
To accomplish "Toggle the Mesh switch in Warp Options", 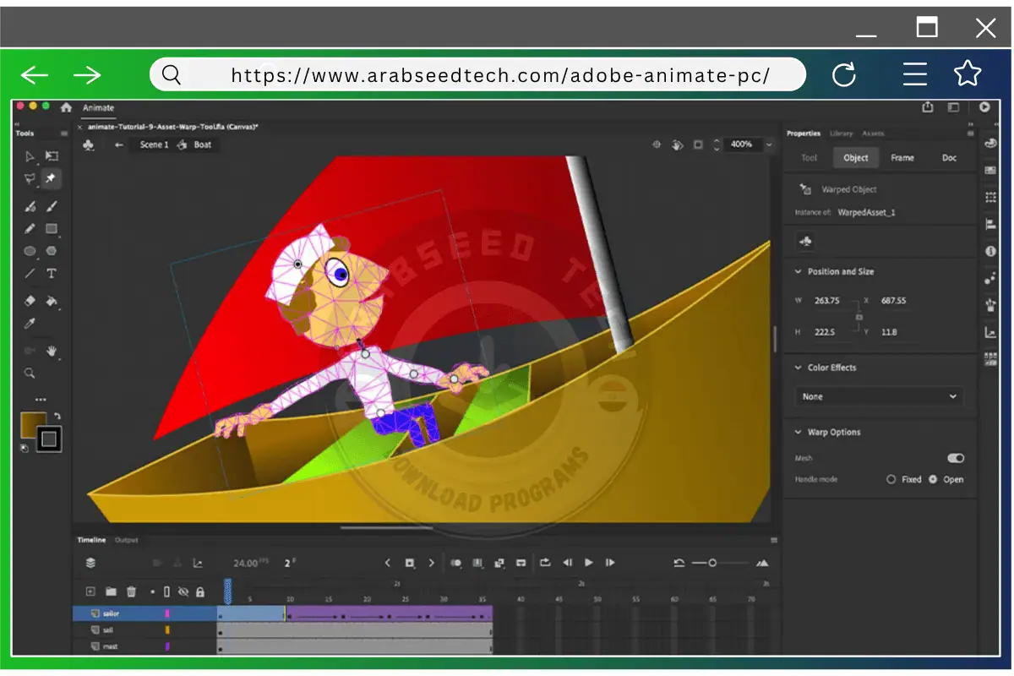I will pos(955,458).
